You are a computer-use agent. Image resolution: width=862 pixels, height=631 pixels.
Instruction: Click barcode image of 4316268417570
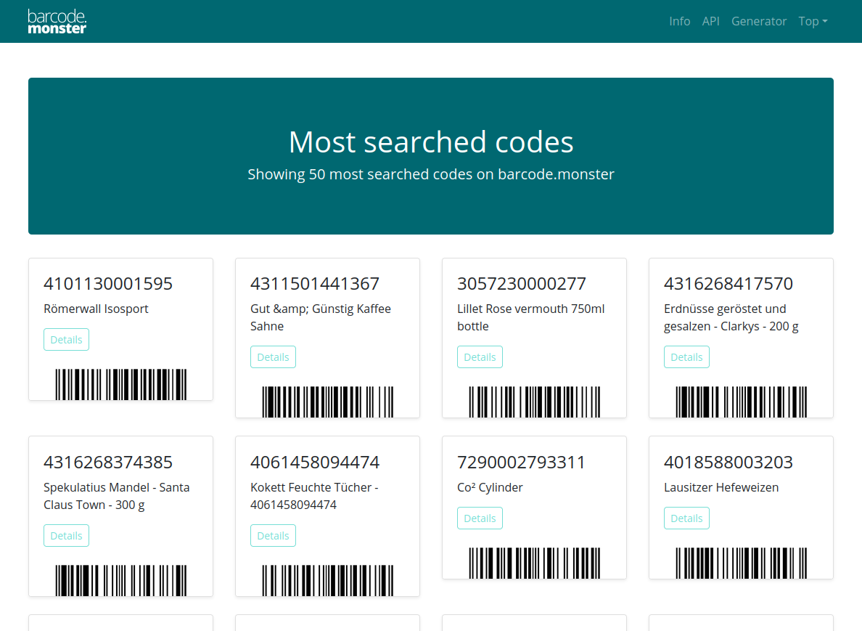click(x=741, y=402)
